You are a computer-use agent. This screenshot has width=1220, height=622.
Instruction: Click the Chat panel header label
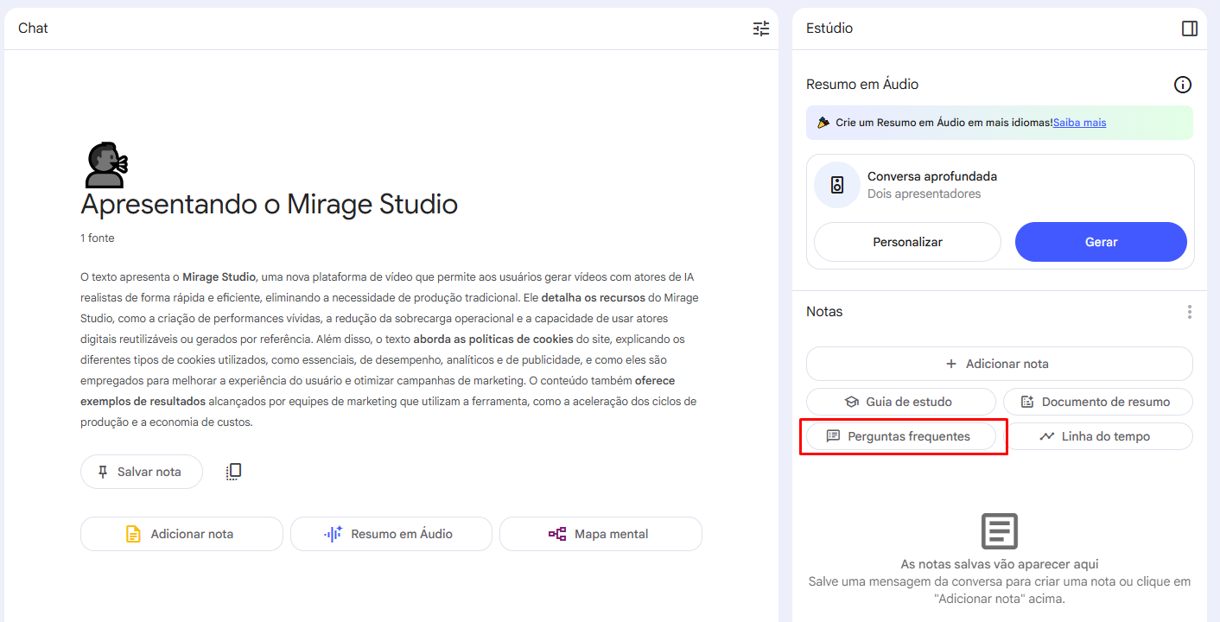click(x=33, y=29)
